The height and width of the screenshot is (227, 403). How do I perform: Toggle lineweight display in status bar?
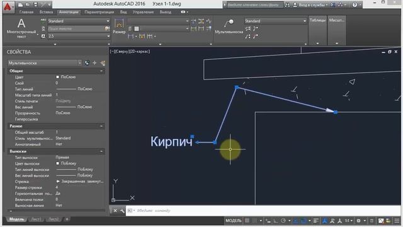[x=316, y=221]
